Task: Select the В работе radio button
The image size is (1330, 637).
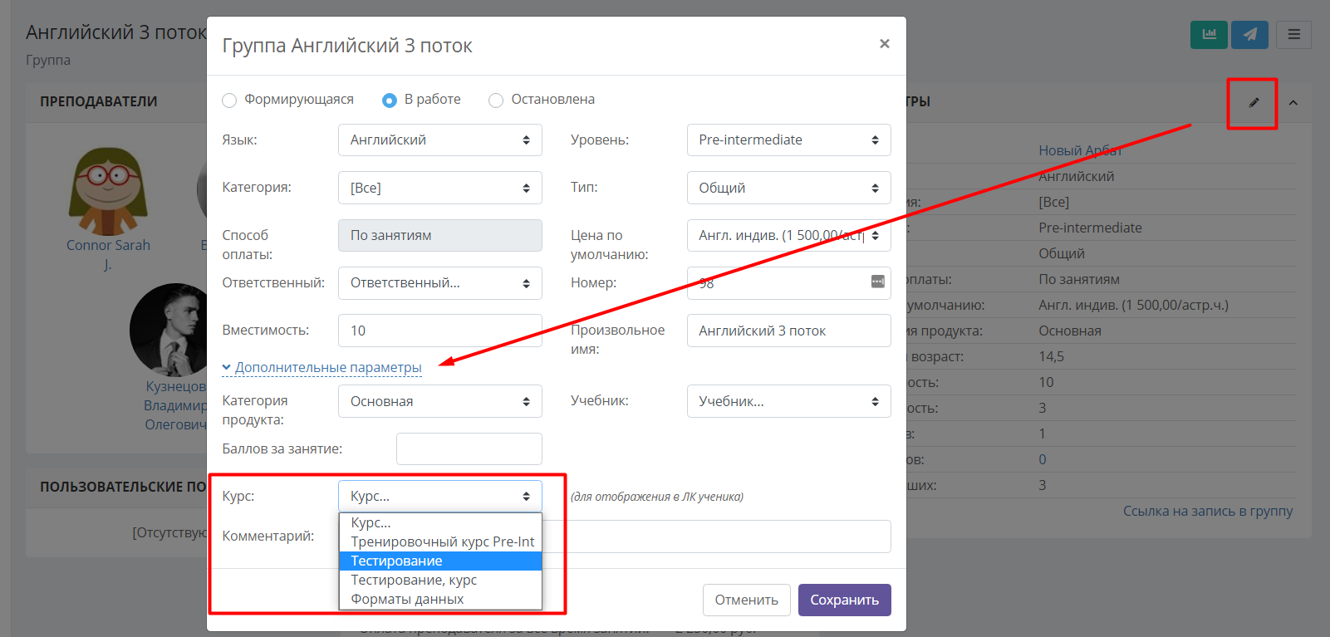Action: click(389, 100)
